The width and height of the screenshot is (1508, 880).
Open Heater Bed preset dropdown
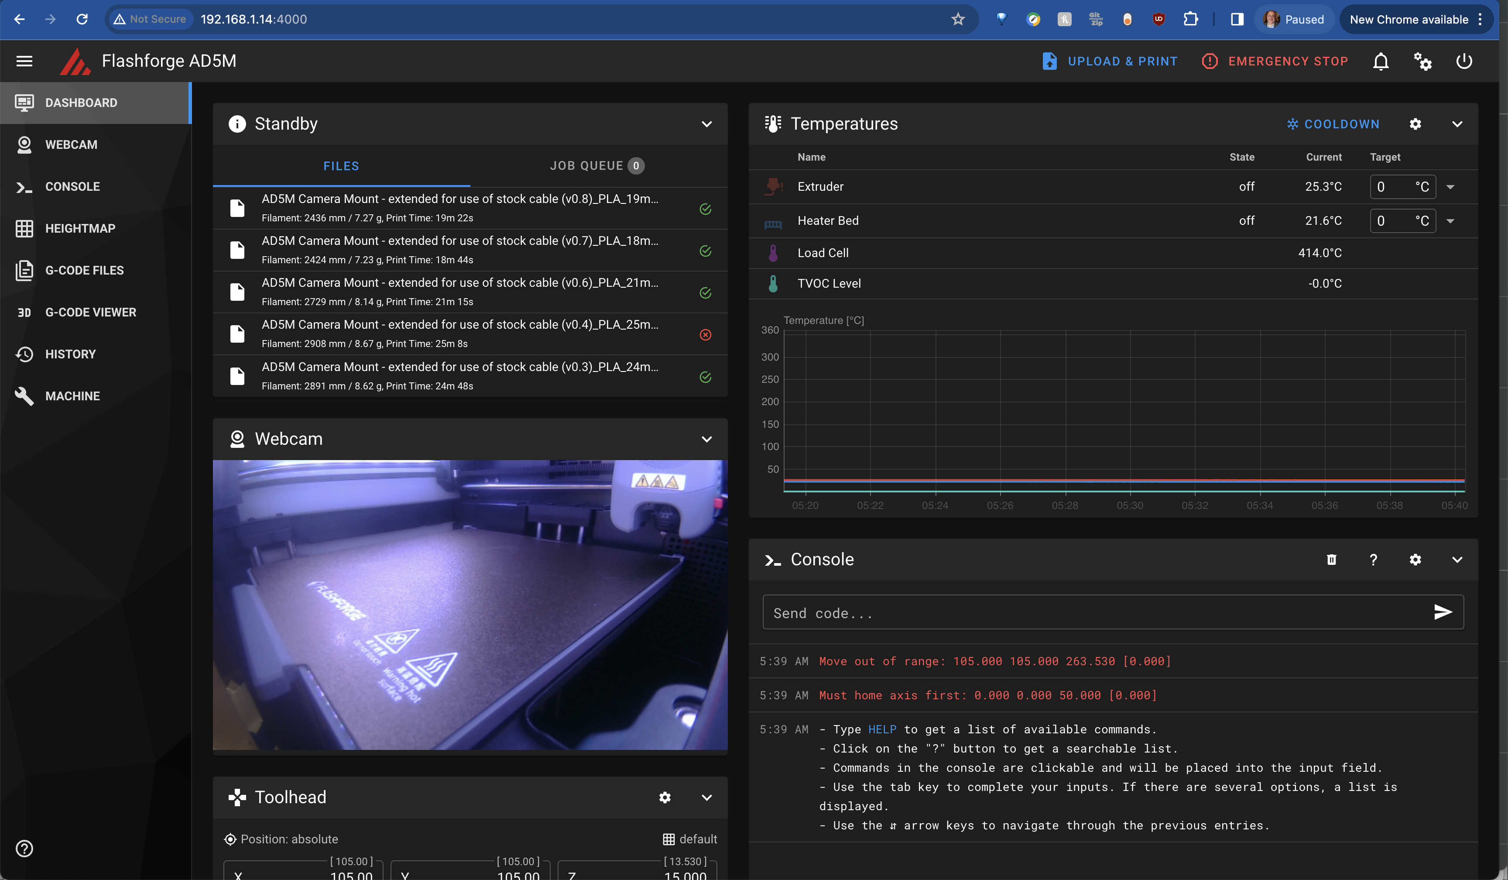(1450, 221)
